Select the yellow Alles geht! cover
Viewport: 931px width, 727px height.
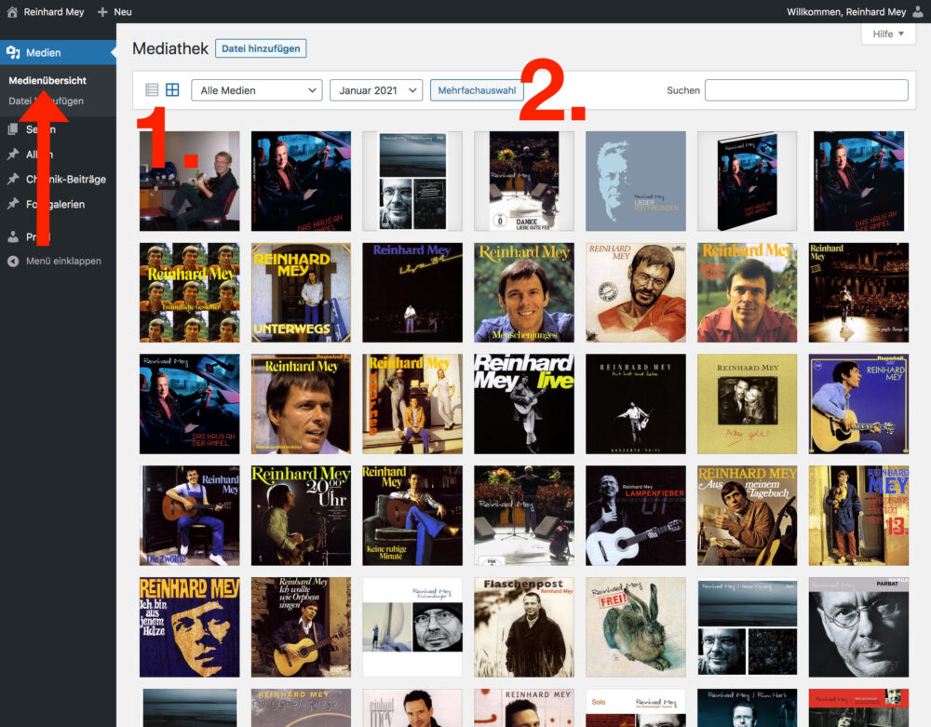coord(748,404)
